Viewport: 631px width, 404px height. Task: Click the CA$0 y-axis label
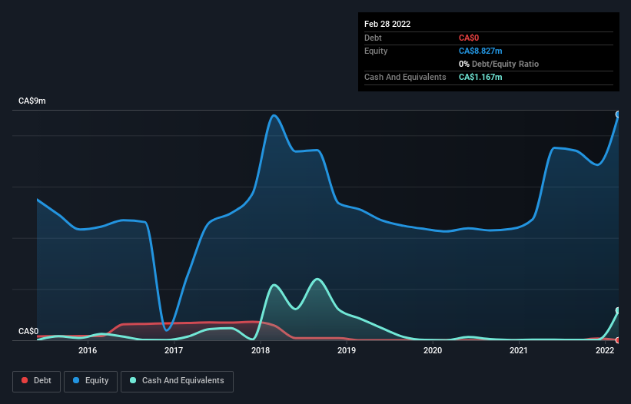(28, 331)
